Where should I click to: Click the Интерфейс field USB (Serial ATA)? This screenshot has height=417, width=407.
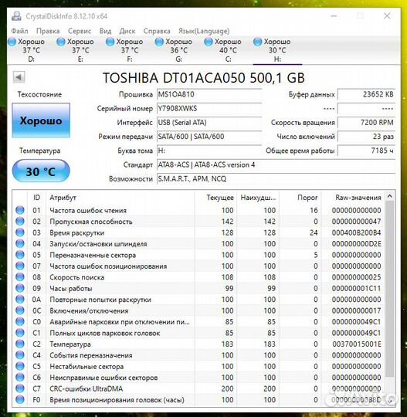[209, 123]
